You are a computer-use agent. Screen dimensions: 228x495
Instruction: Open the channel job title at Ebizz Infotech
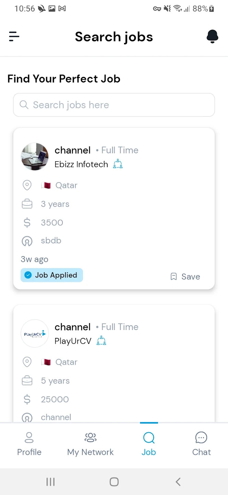73,150
